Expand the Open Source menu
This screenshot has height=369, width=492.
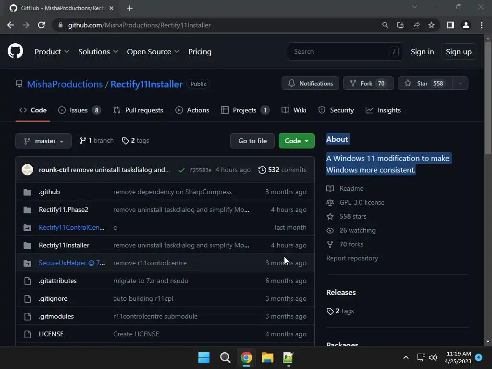click(x=153, y=51)
